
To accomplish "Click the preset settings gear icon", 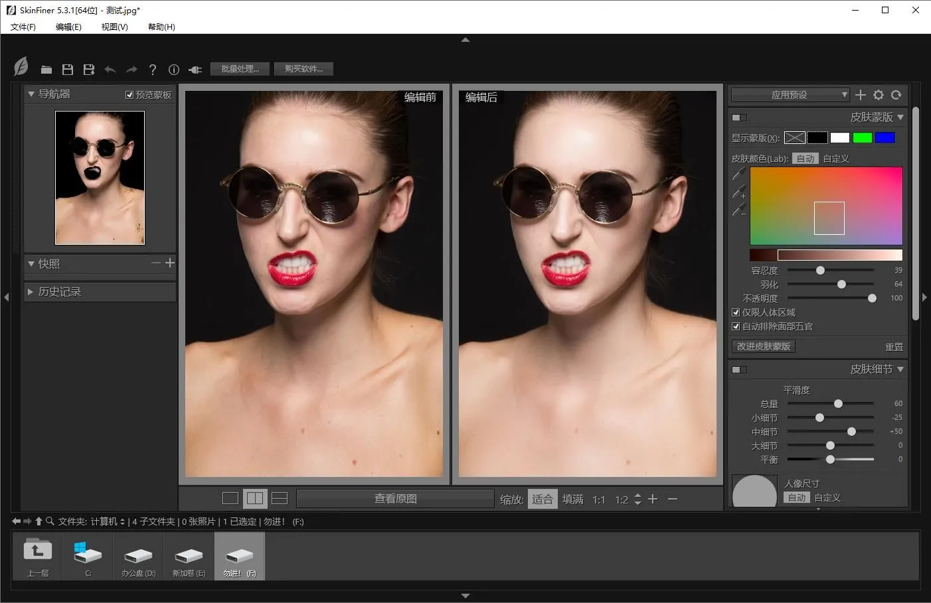I will [879, 95].
